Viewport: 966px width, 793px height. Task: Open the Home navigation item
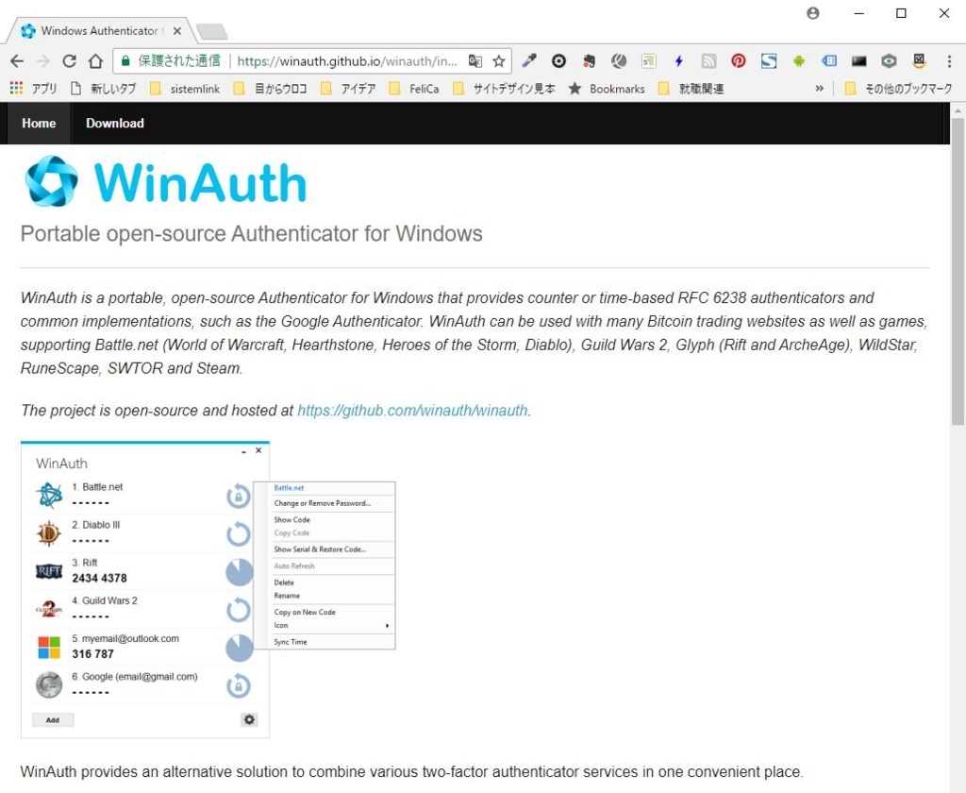click(x=39, y=124)
